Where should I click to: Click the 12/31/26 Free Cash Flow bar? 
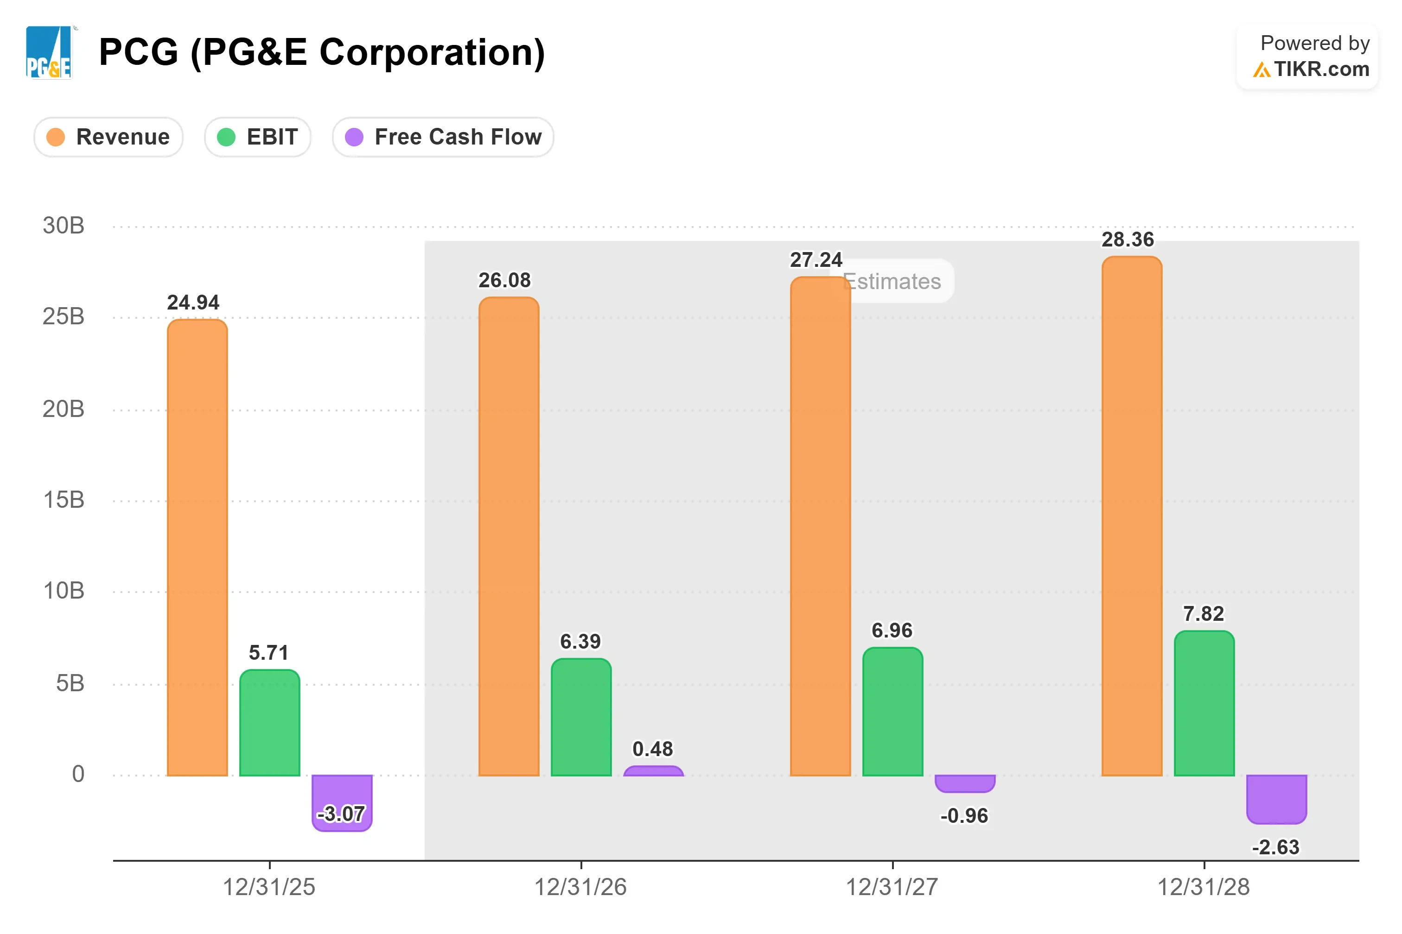(x=653, y=771)
